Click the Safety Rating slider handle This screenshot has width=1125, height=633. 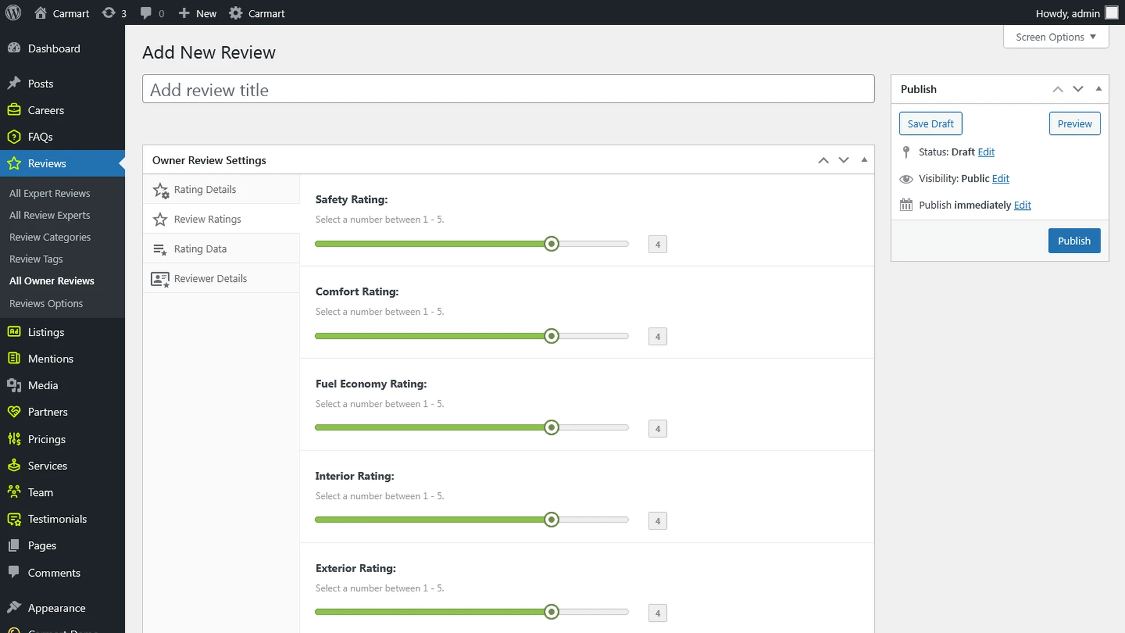click(x=551, y=244)
